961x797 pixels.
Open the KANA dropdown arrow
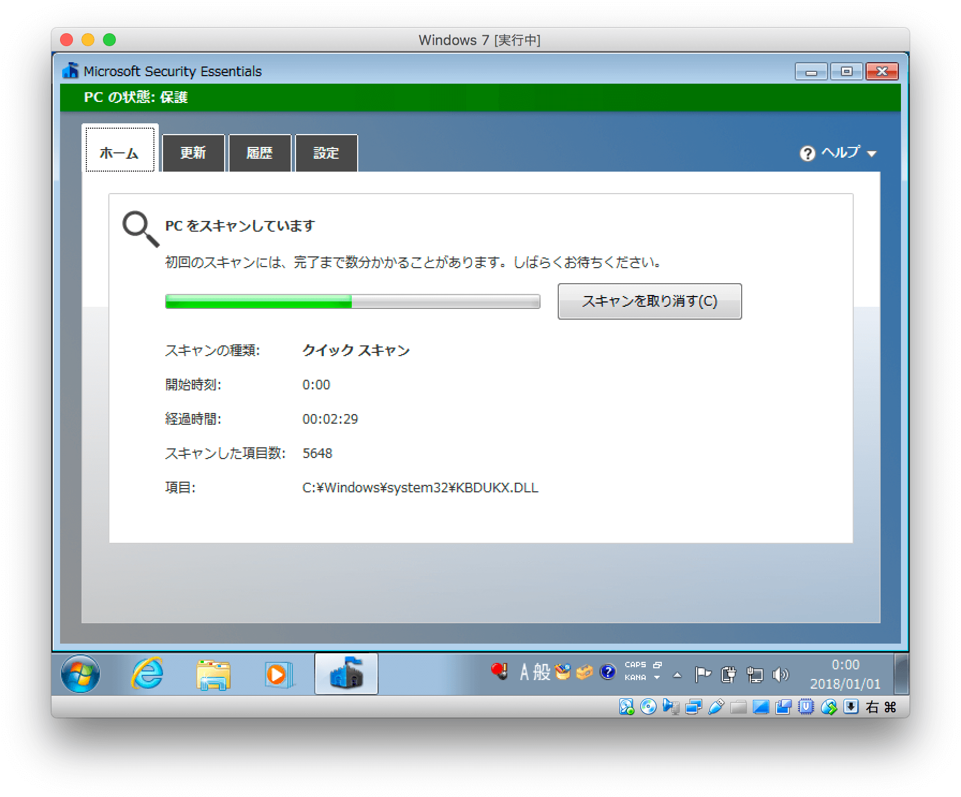(x=656, y=677)
